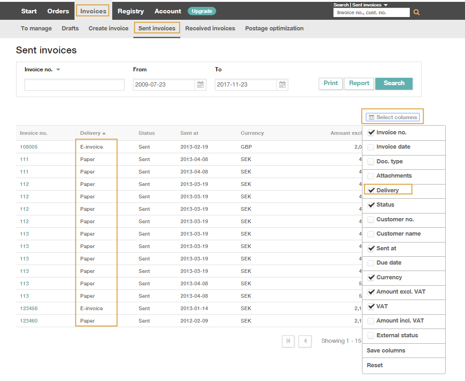The height and width of the screenshot is (381, 465).
Task: Toggle the Select columns dropdown
Action: click(x=393, y=117)
